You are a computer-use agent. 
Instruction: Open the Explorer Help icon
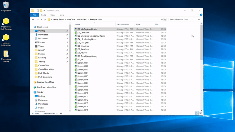201,15
